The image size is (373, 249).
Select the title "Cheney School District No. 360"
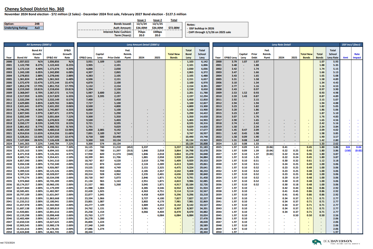pos(35,9)
